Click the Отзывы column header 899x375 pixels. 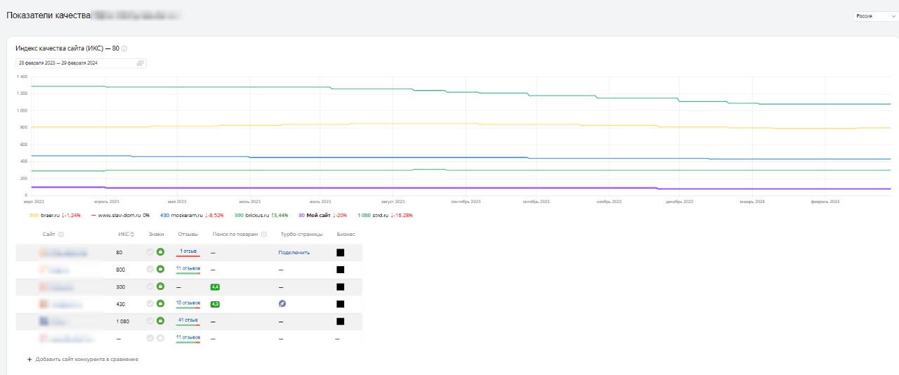pos(188,235)
